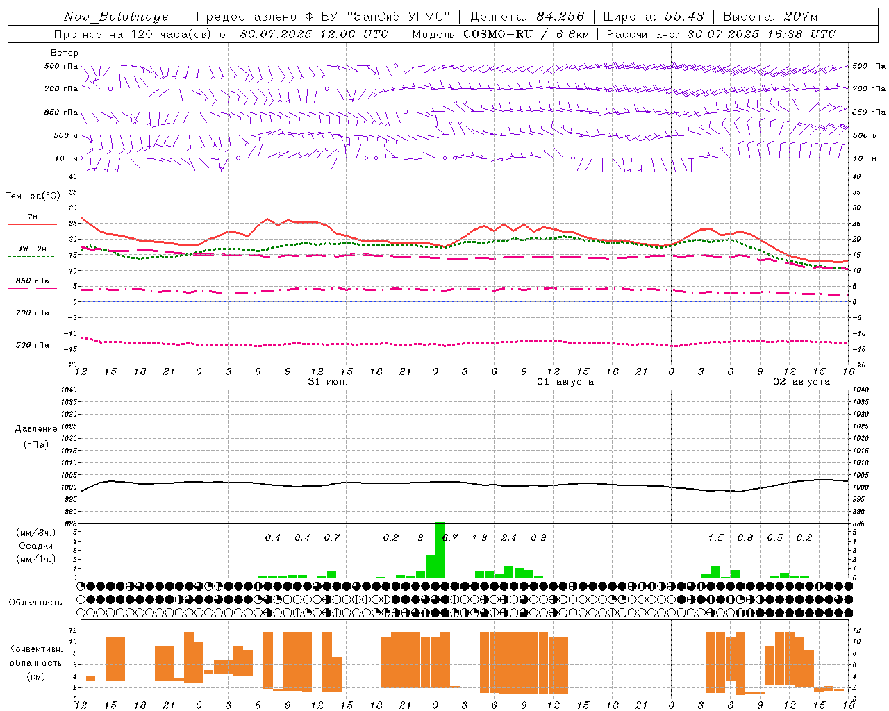Viewport: 889px width, 711px height.
Task: Click the "01 августа" date label
Action: [x=565, y=382]
